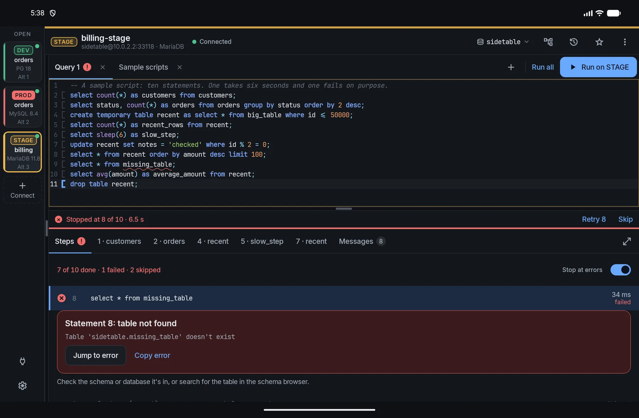The width and height of the screenshot is (639, 418).
Task: Open the 1 · customers result tab
Action: [x=119, y=241]
